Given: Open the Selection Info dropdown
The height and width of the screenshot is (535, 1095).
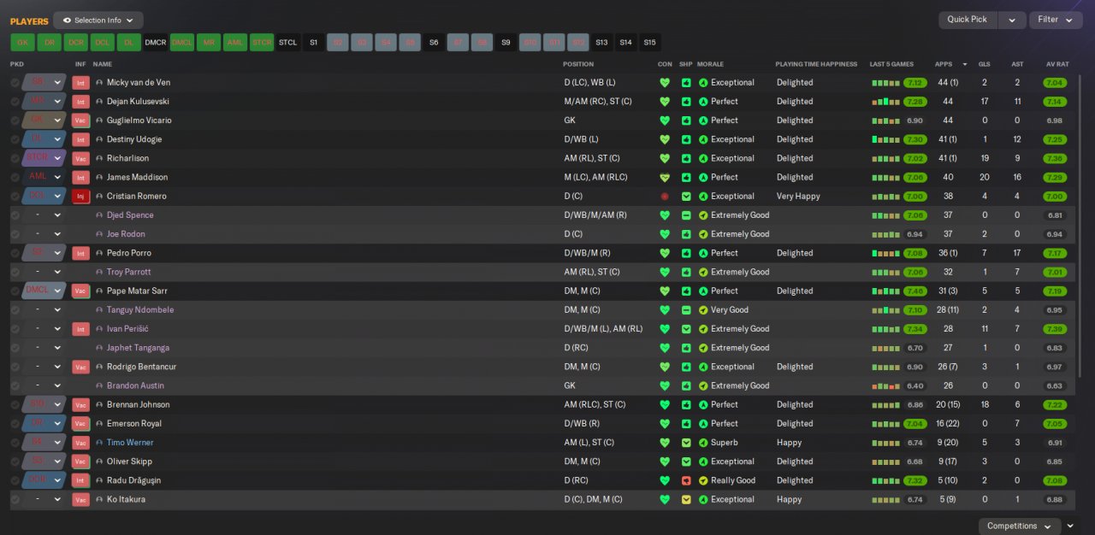Looking at the screenshot, I should (x=98, y=21).
